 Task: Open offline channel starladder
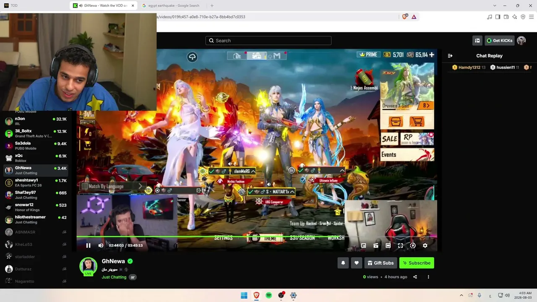(x=36, y=256)
